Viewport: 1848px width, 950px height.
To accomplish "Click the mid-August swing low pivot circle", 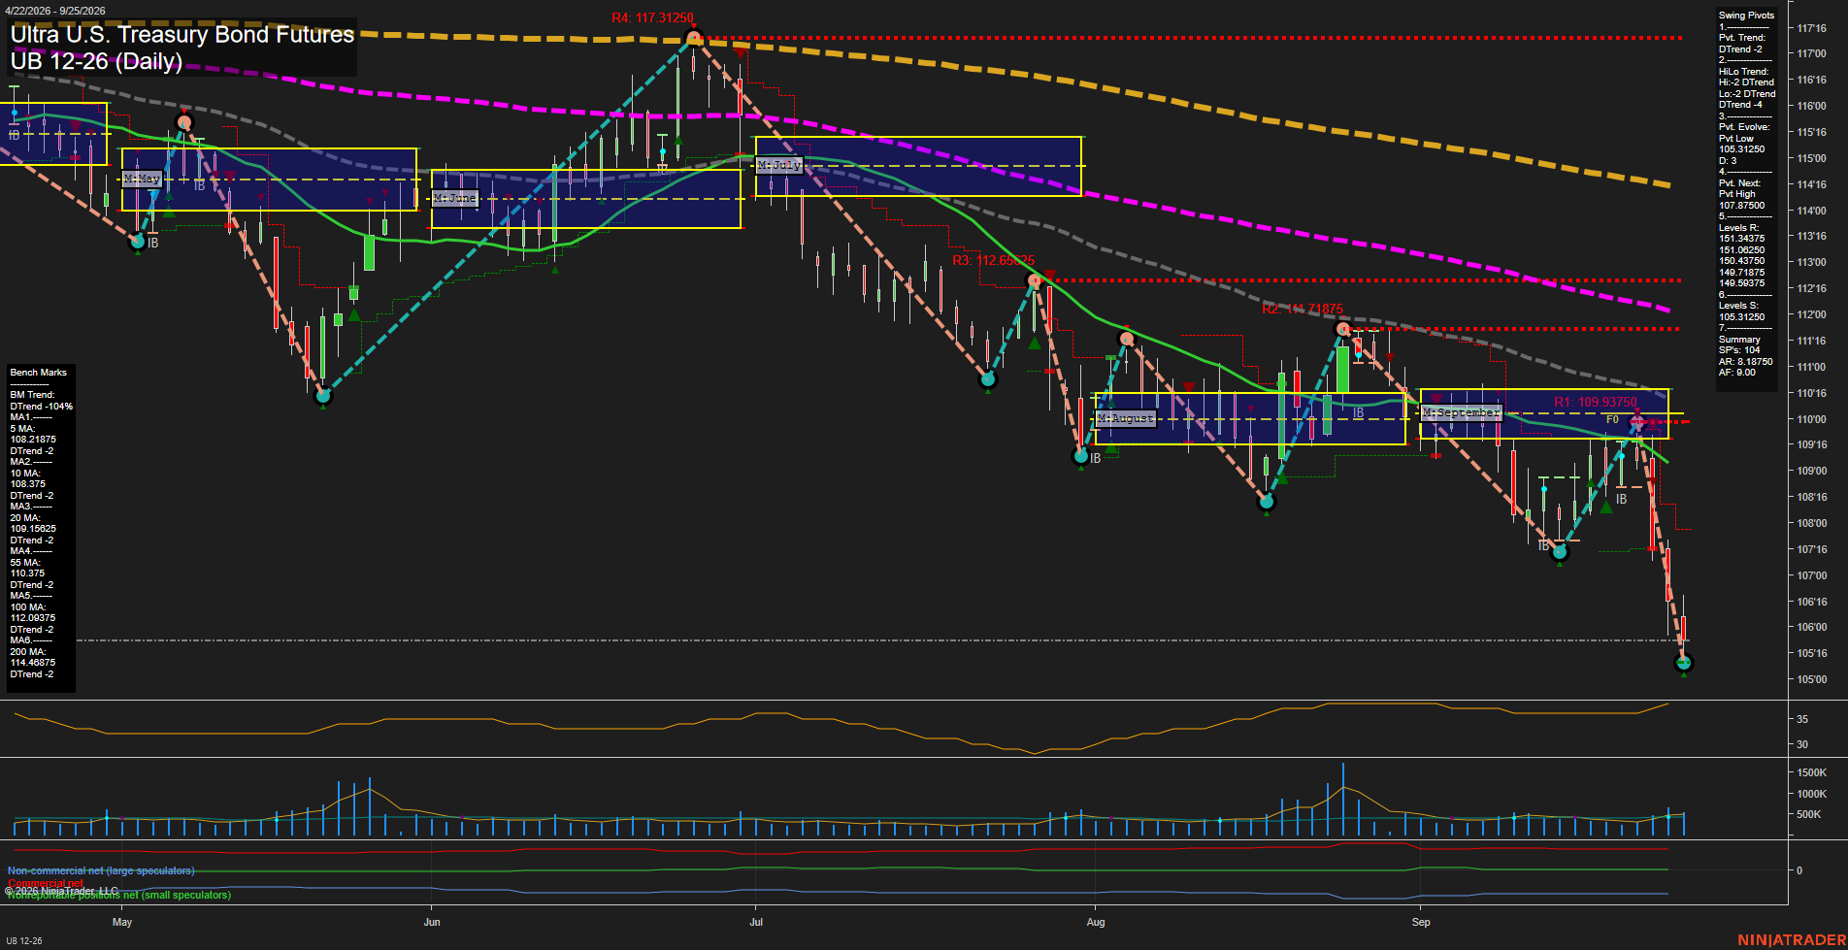I will (1267, 502).
